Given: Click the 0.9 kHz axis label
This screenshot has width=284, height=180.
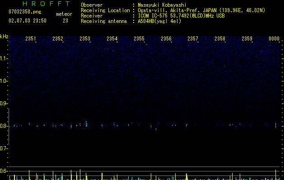Looking at the screenshot, I should [x=4, y=103].
